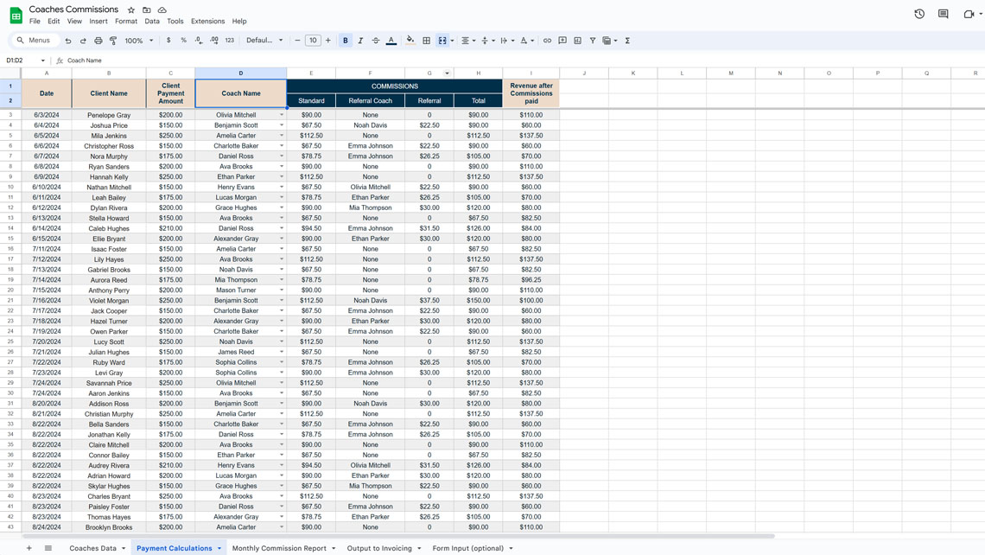This screenshot has width=985, height=555.
Task: Toggle Strikethrough formatting
Action: pyautogui.click(x=376, y=41)
